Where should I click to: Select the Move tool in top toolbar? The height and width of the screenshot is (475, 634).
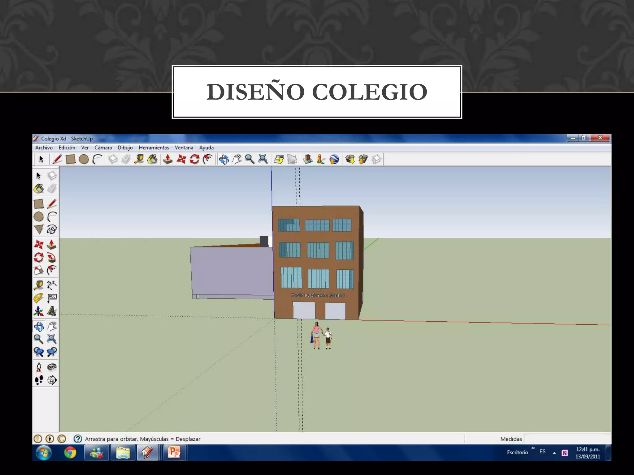coord(181,159)
